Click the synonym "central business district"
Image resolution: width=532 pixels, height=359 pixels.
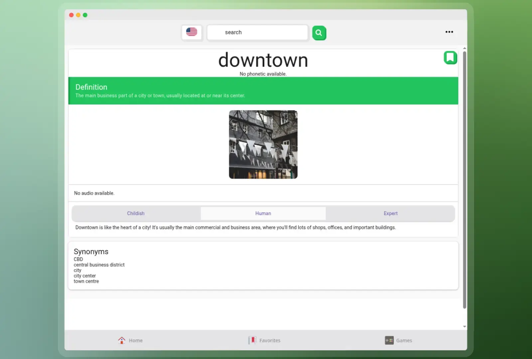[x=99, y=265]
